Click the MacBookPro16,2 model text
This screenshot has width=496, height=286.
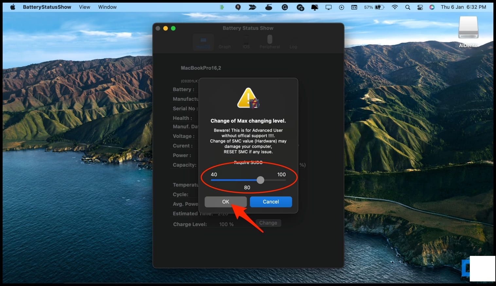pyautogui.click(x=201, y=68)
